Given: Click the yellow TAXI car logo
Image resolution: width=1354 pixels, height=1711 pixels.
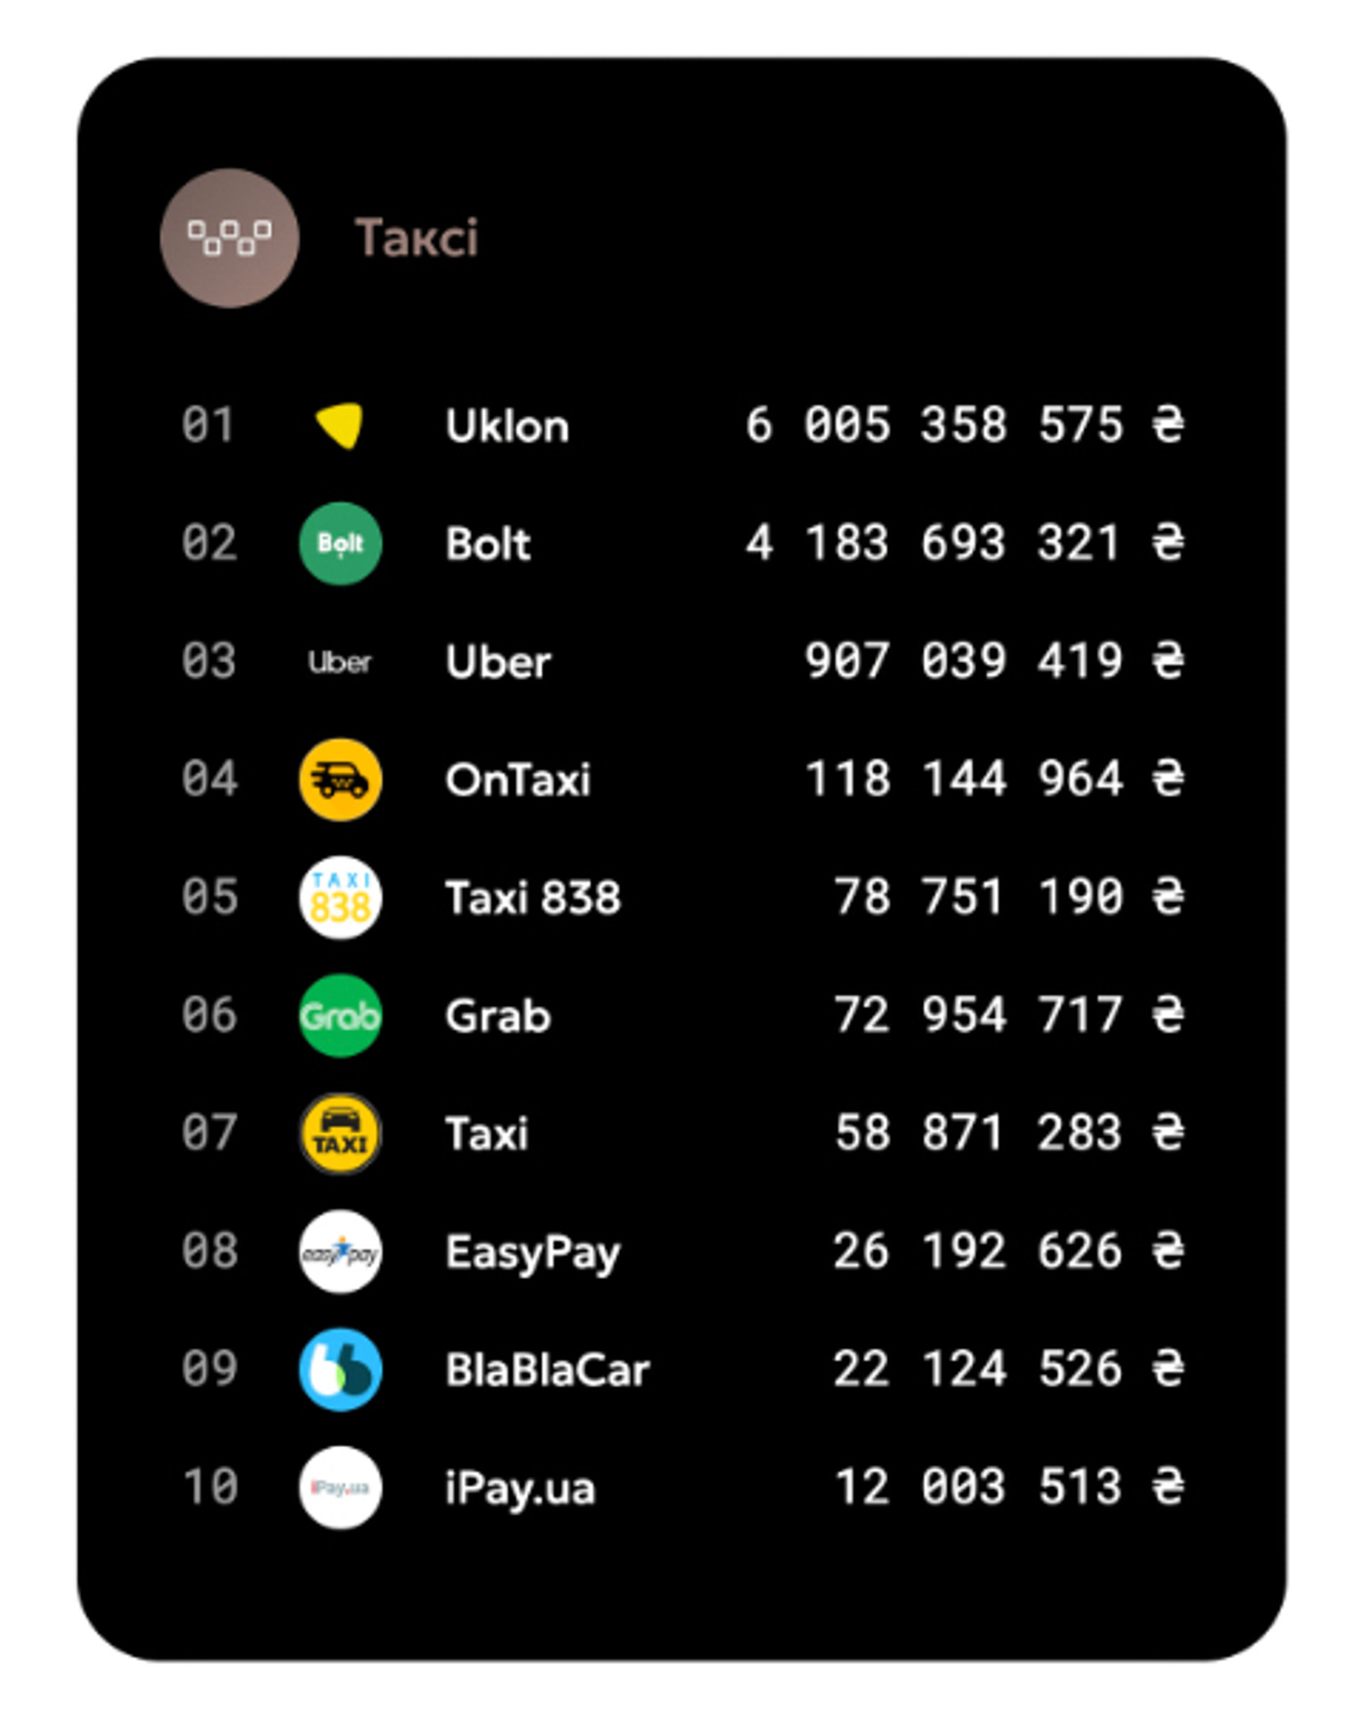Looking at the screenshot, I should pos(340,1134).
